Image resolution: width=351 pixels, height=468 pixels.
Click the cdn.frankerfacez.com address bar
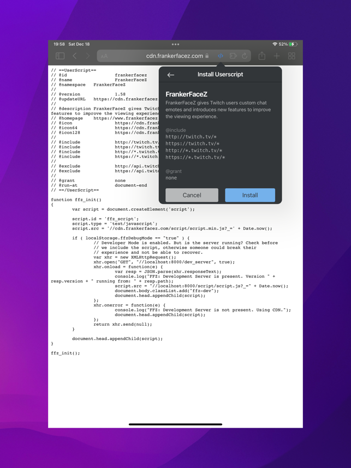tap(174, 56)
